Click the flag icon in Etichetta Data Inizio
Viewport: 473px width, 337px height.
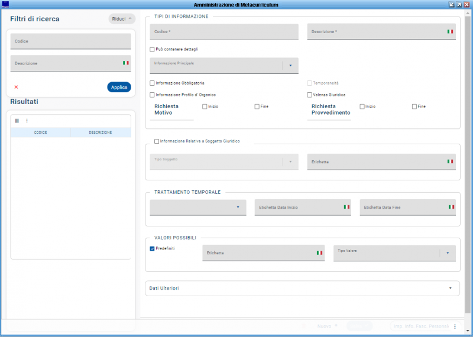(x=346, y=207)
